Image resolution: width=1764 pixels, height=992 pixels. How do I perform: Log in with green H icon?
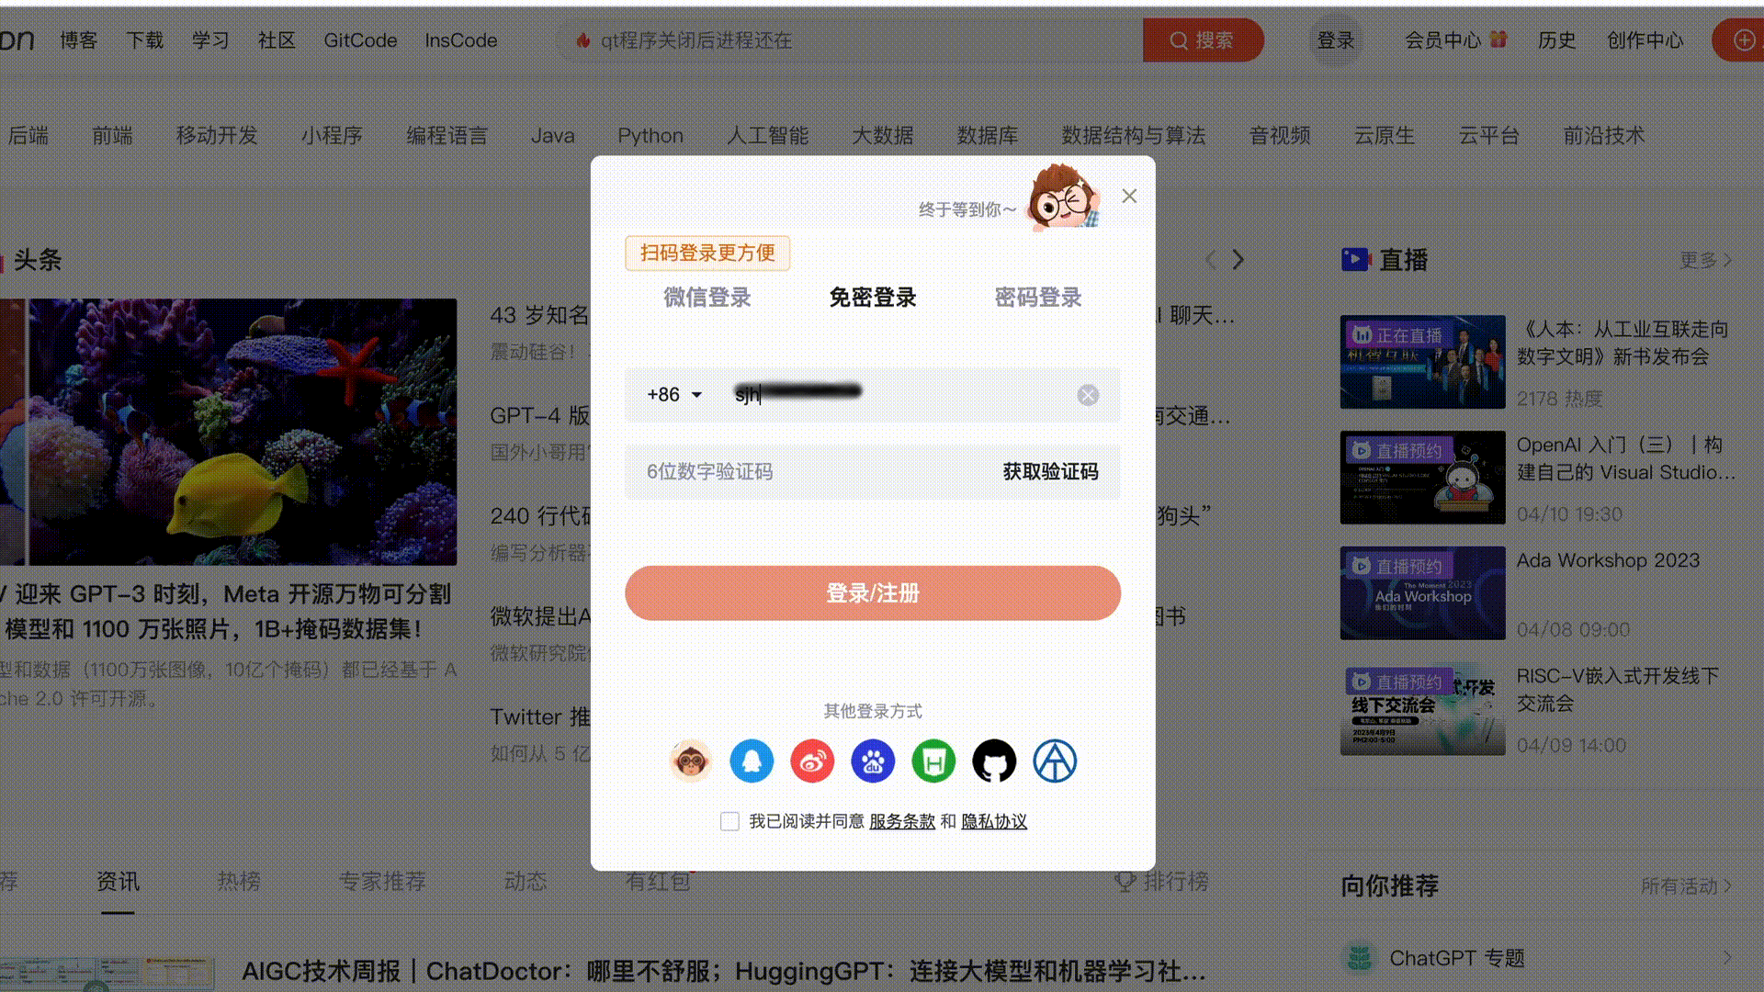pyautogui.click(x=933, y=761)
